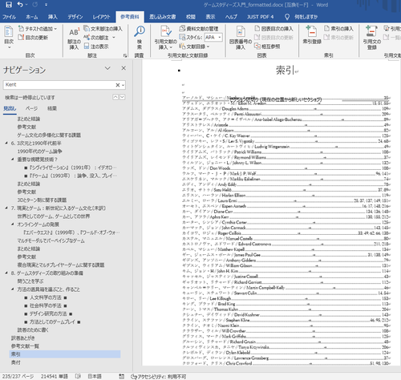
Task: Open Customize Quick Access Toolbar arrow
Action: 46,5
